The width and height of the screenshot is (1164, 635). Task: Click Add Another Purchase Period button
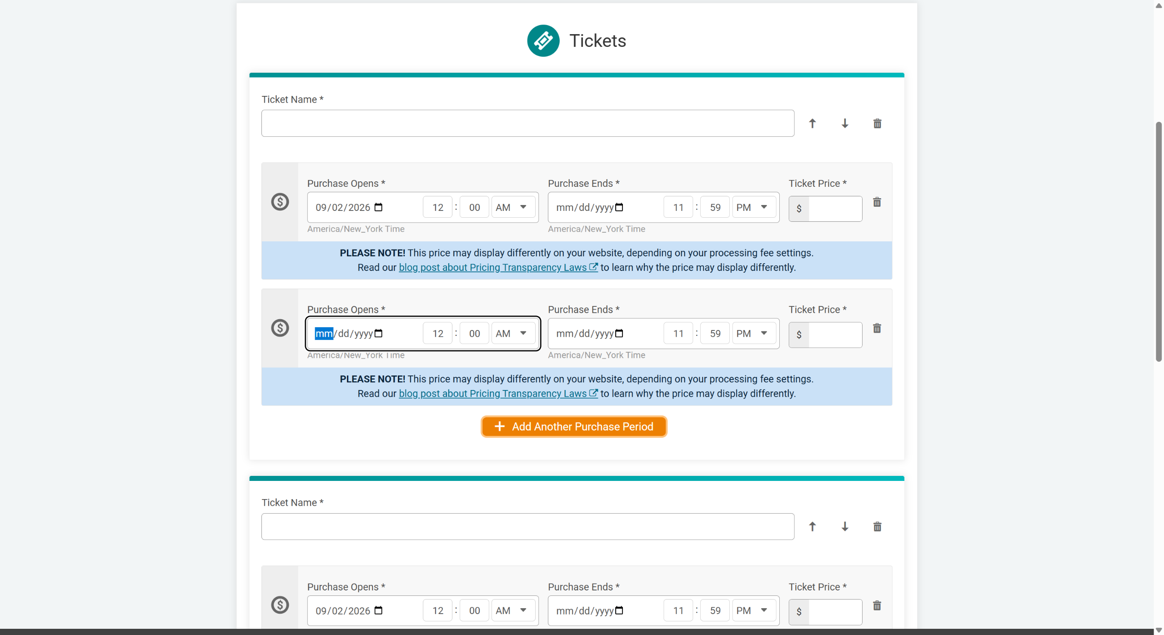tap(574, 426)
